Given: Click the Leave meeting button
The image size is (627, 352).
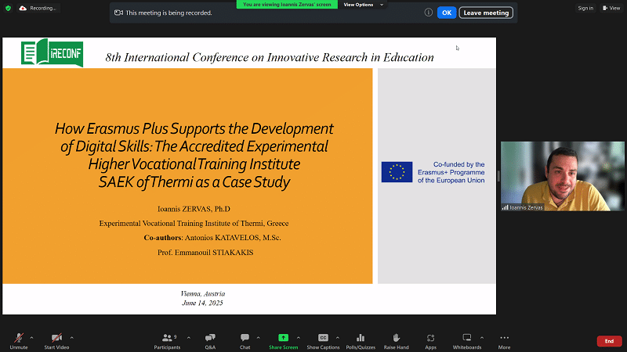Looking at the screenshot, I should 486,13.
